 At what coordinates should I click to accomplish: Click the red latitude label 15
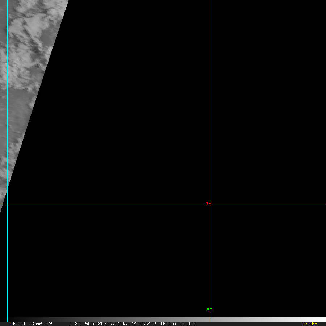coord(209,204)
